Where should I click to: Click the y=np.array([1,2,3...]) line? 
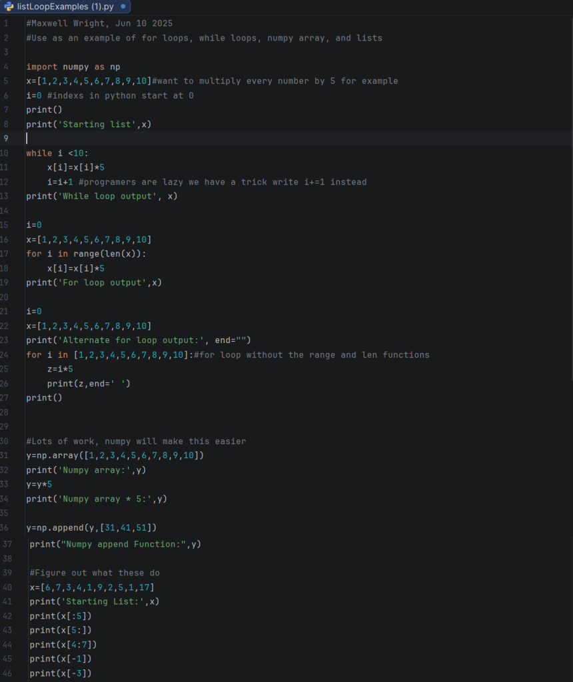click(115, 456)
